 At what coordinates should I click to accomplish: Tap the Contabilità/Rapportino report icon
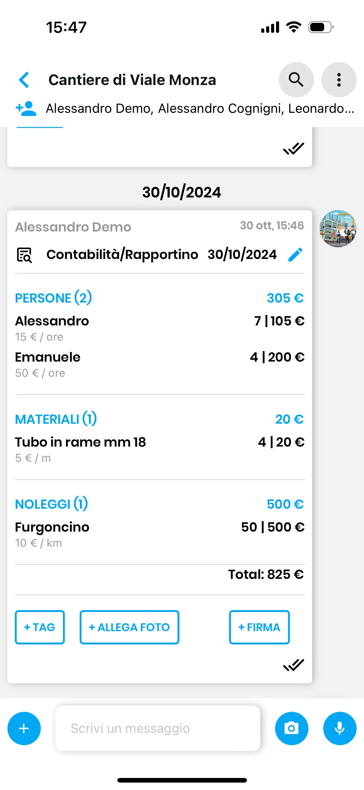point(24,255)
